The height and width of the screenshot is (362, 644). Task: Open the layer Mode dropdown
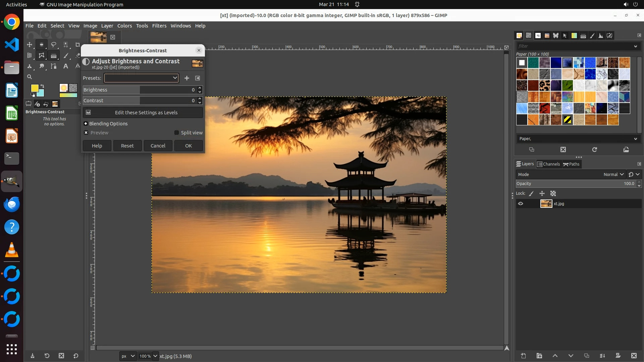pos(613,174)
